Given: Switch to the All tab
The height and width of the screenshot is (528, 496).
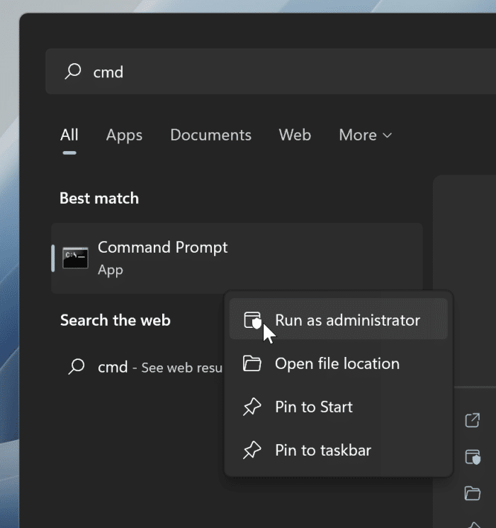Looking at the screenshot, I should click(x=69, y=135).
